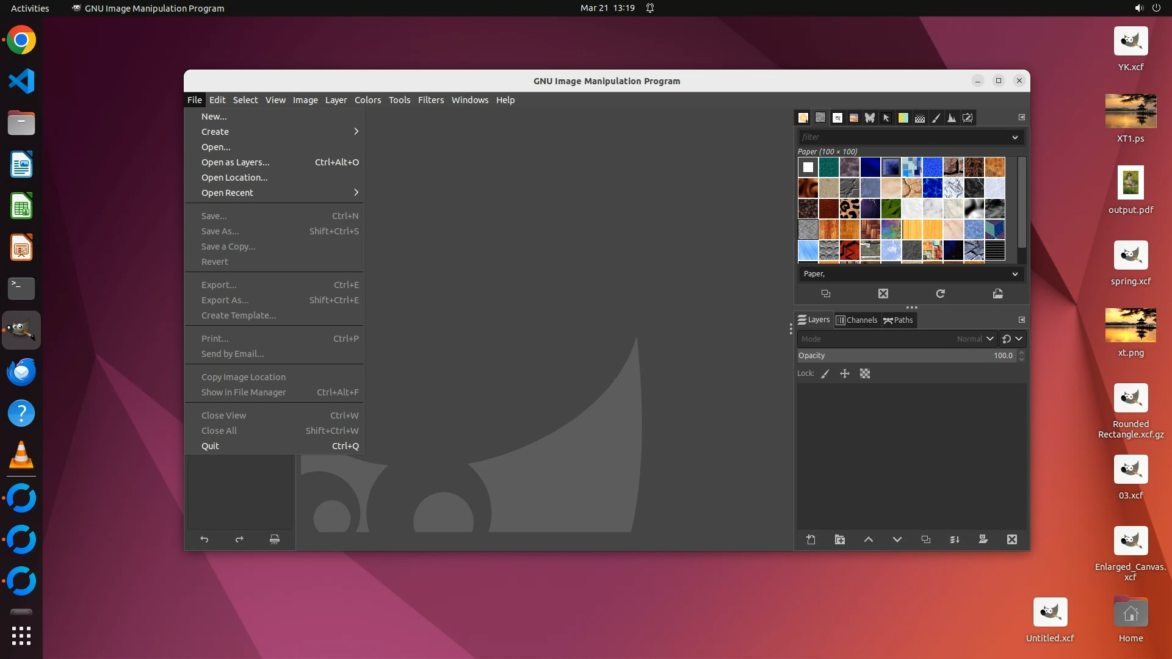
Task: Open the butterfly Symmetry Painting tab icon
Action: (x=870, y=118)
